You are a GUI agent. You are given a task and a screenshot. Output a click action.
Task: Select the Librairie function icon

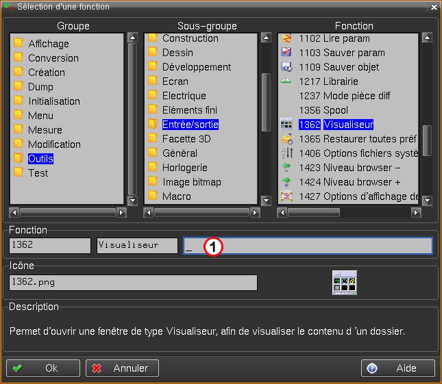point(287,81)
